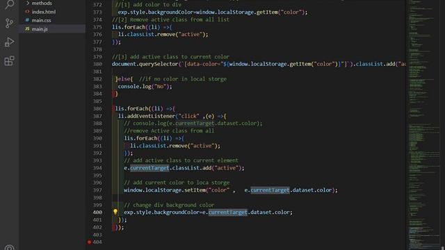Click the comment '//[3] add active class to current color'
The height and width of the screenshot is (250, 445).
point(170,57)
